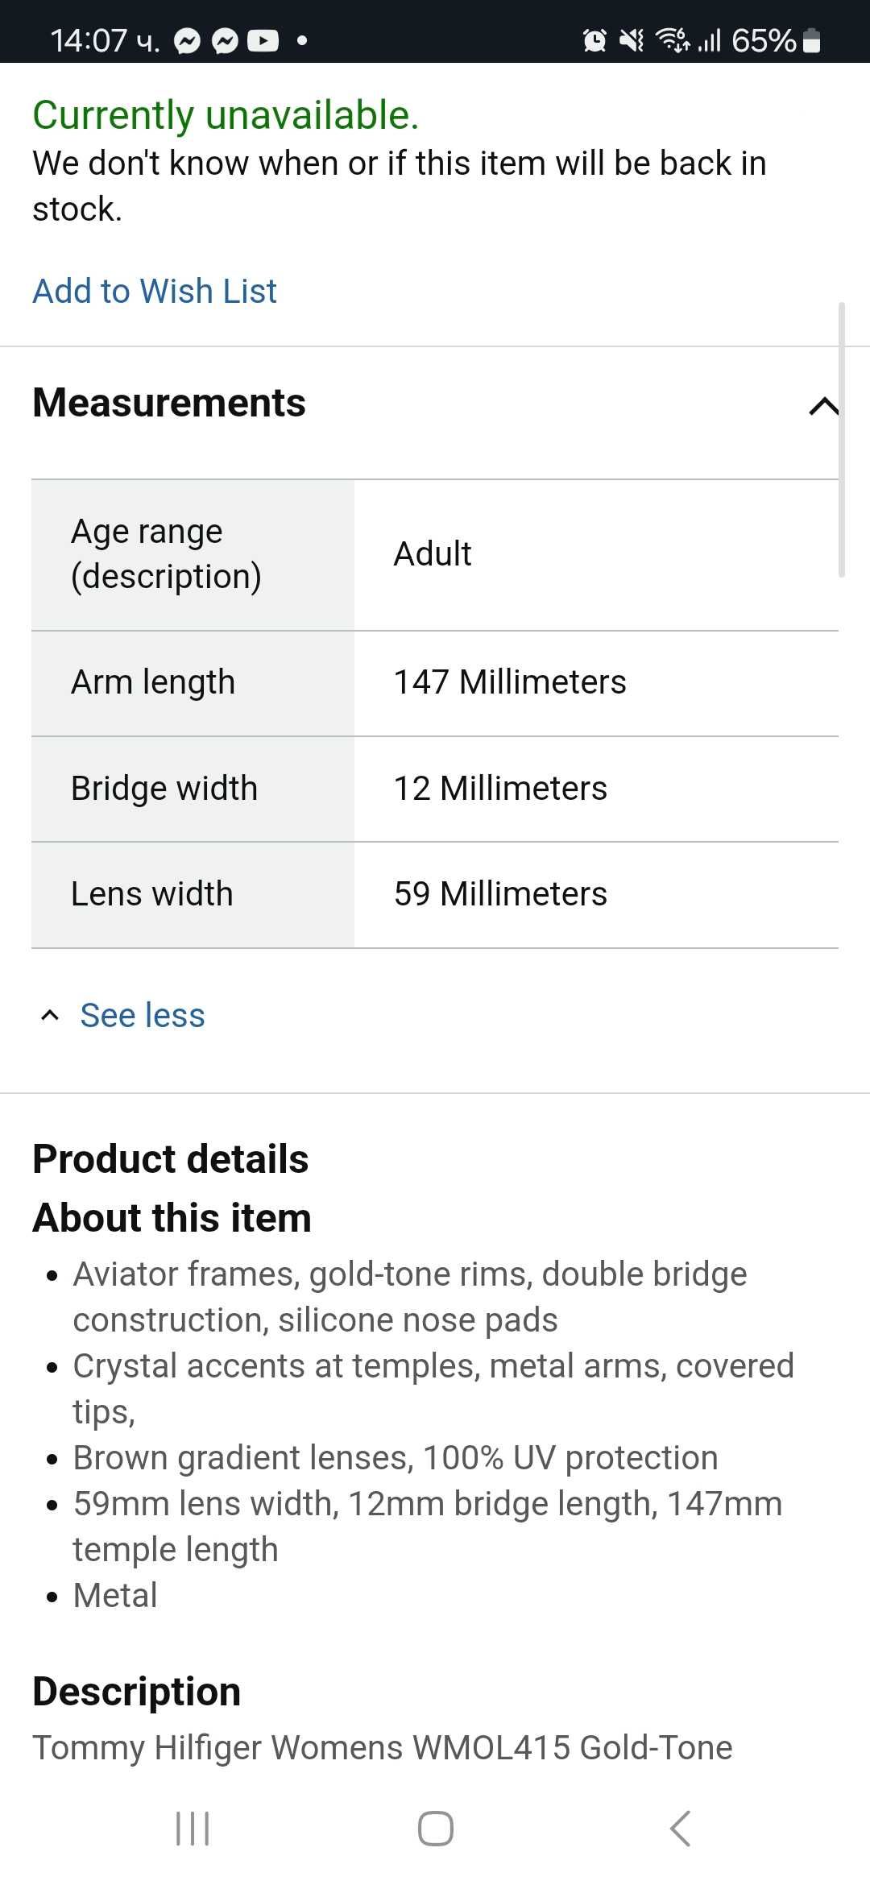This screenshot has width=870, height=1885.
Task: Tap the alarm clock status icon
Action: (594, 40)
